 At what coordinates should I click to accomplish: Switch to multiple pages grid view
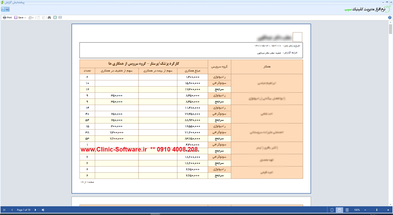[347, 210]
